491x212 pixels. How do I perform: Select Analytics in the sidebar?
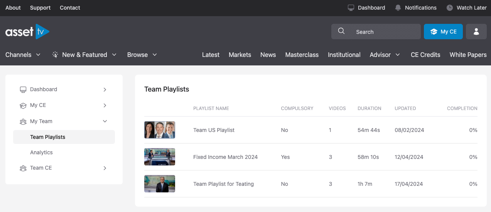point(41,152)
